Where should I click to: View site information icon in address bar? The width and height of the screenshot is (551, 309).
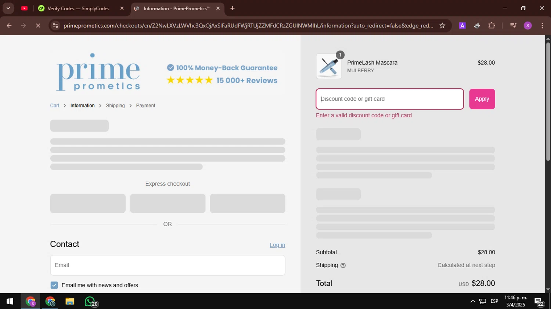coord(55,26)
